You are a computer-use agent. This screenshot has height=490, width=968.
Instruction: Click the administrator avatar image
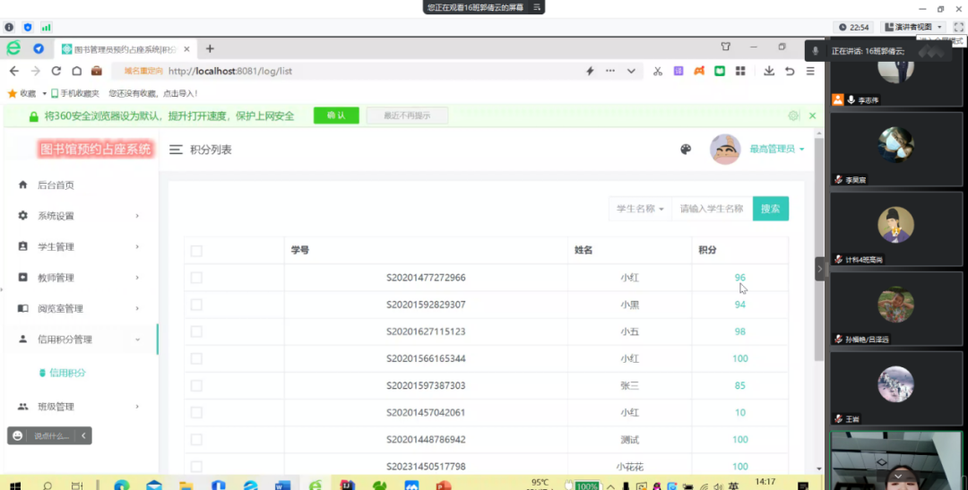point(725,150)
